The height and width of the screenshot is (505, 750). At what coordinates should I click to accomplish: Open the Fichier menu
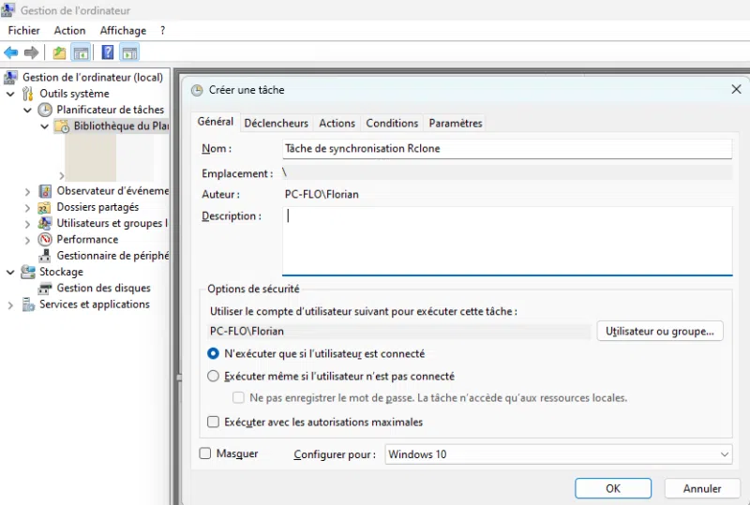tap(24, 31)
